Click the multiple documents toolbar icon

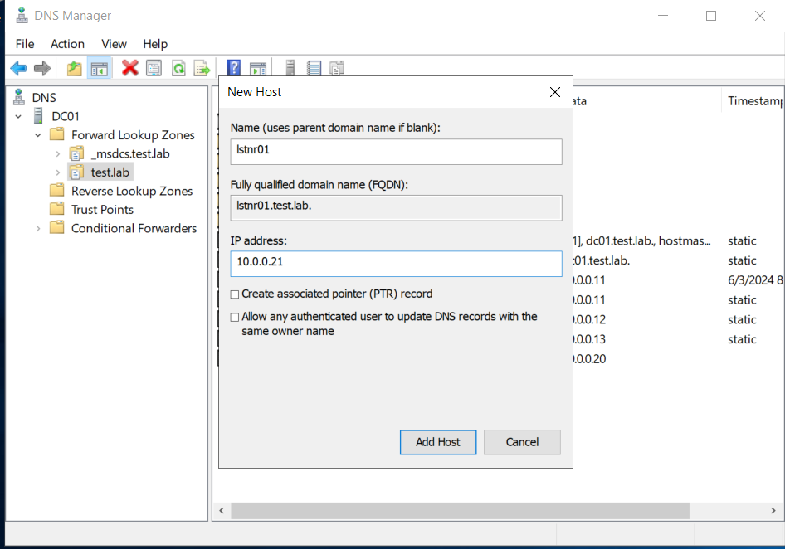tap(337, 68)
